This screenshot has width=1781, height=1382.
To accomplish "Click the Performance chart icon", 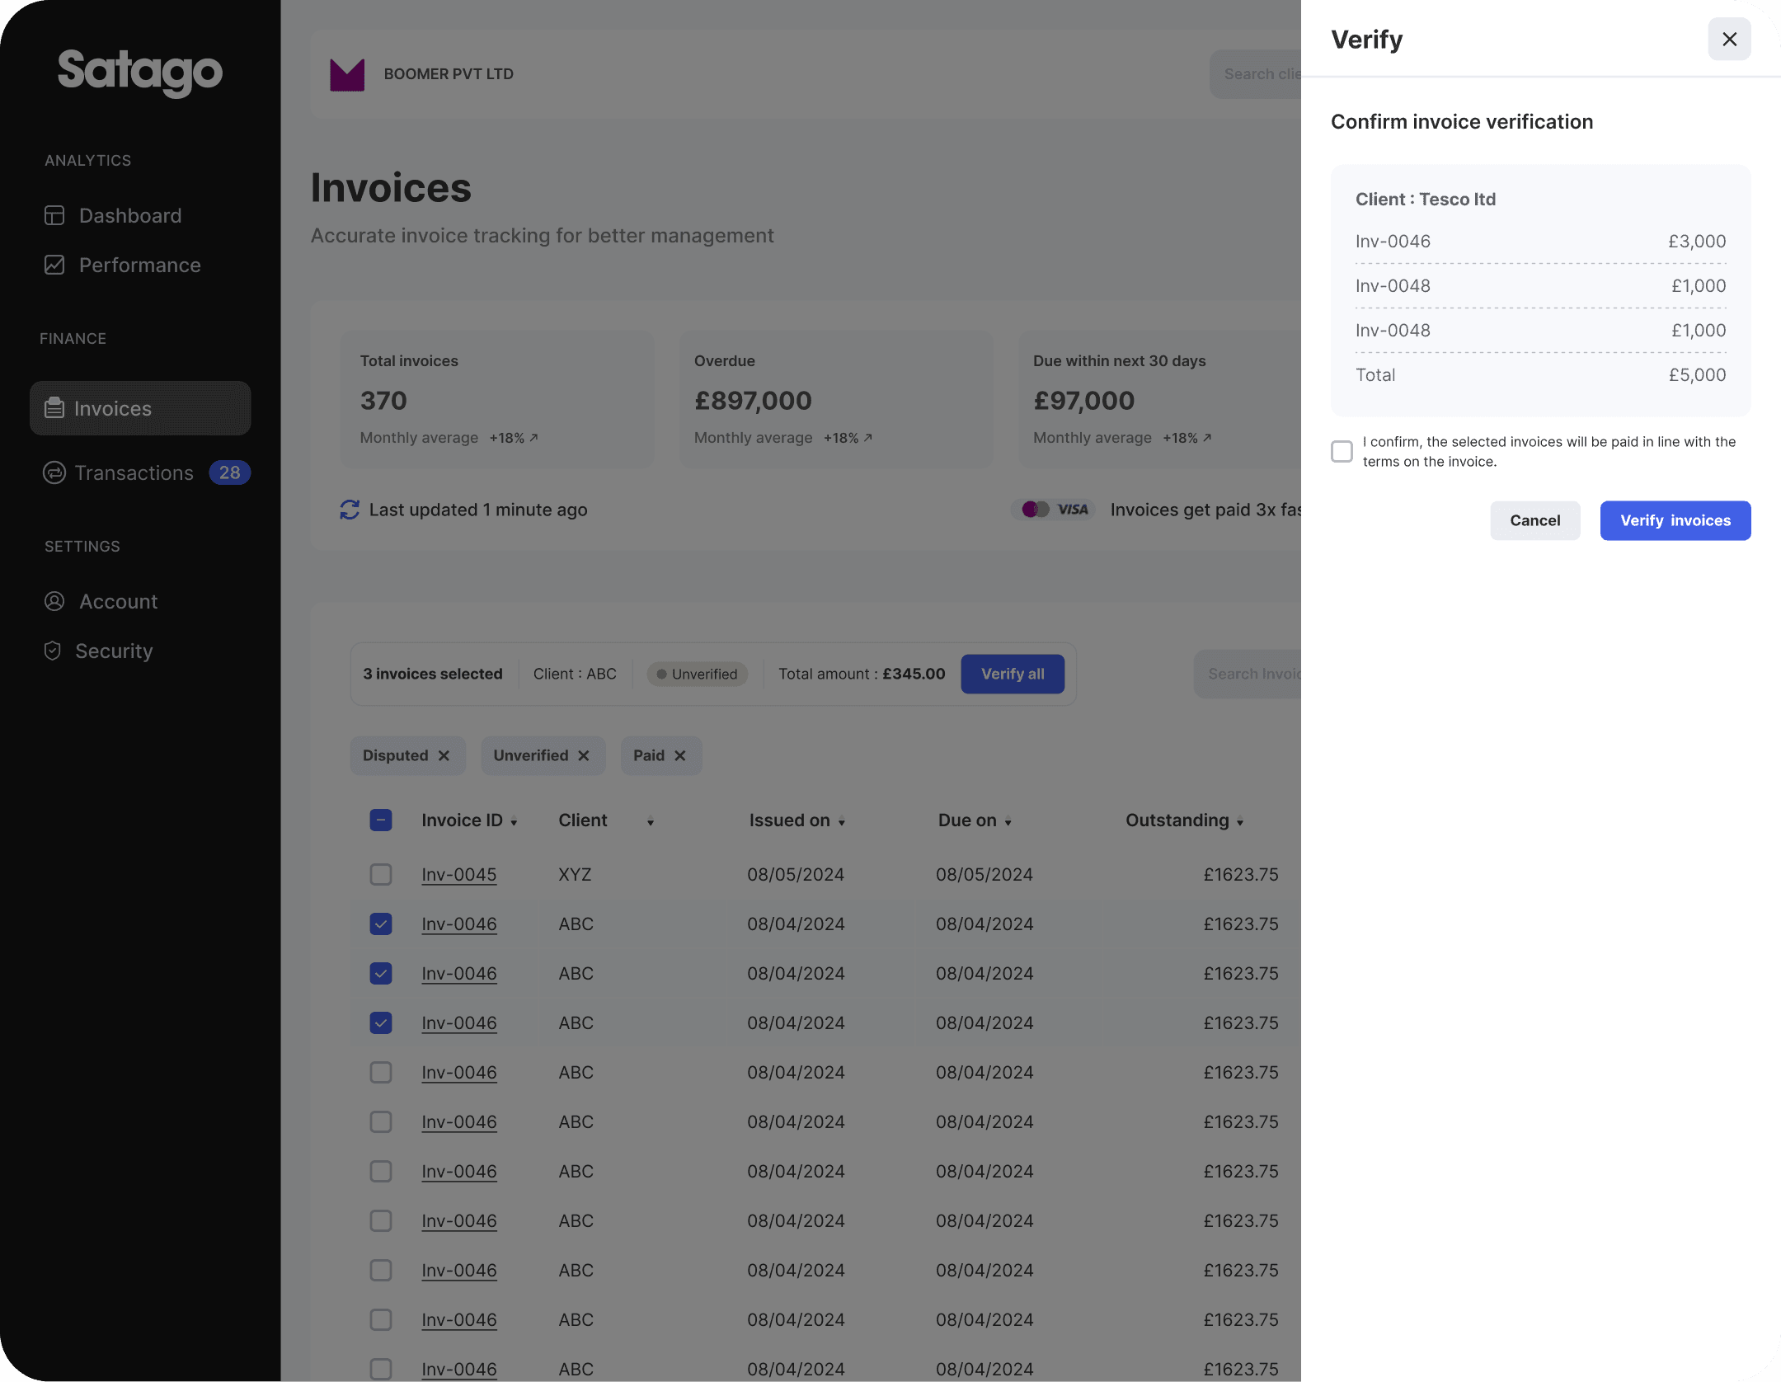I will (x=54, y=266).
